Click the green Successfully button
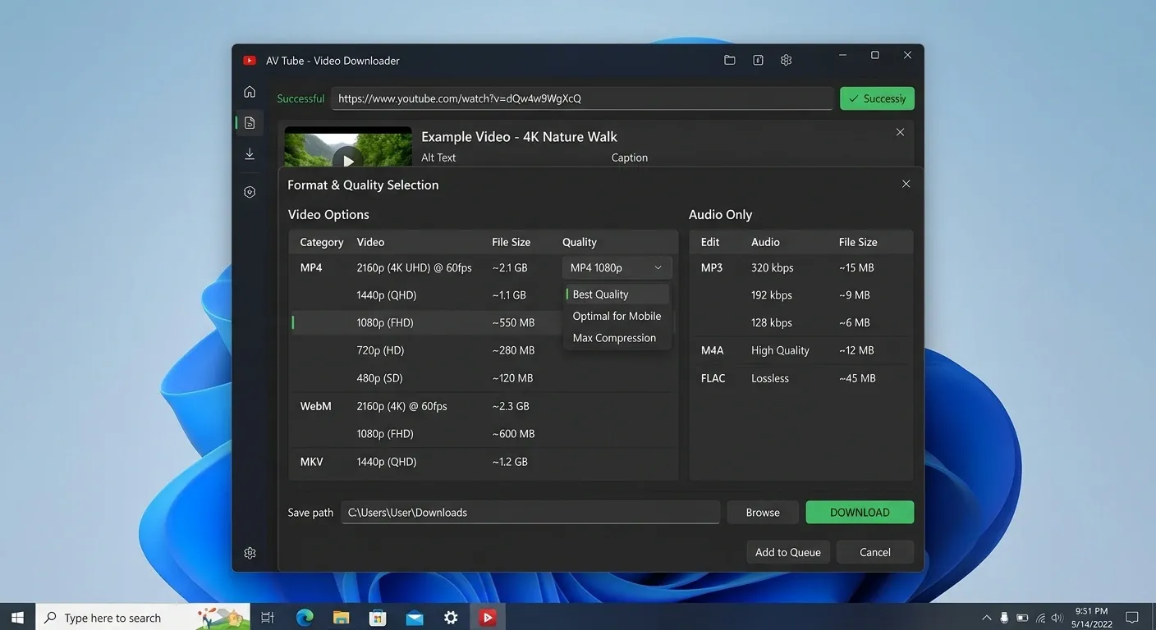Image resolution: width=1156 pixels, height=630 pixels. (877, 98)
